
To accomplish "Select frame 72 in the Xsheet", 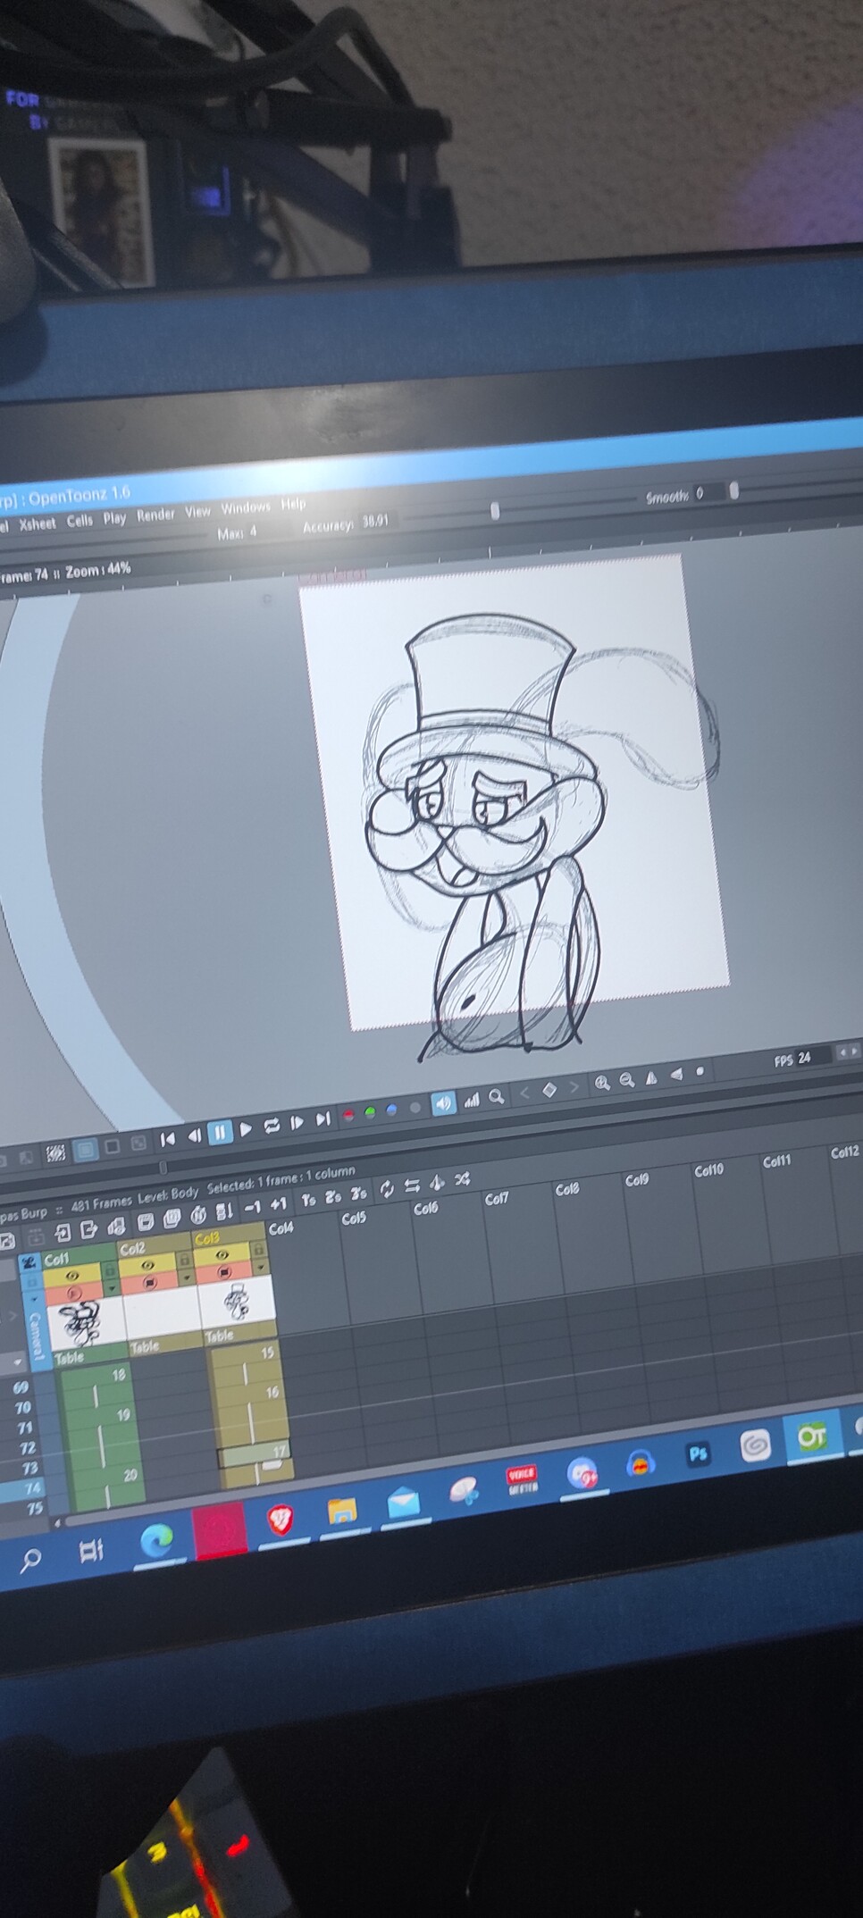I will 28,1447.
